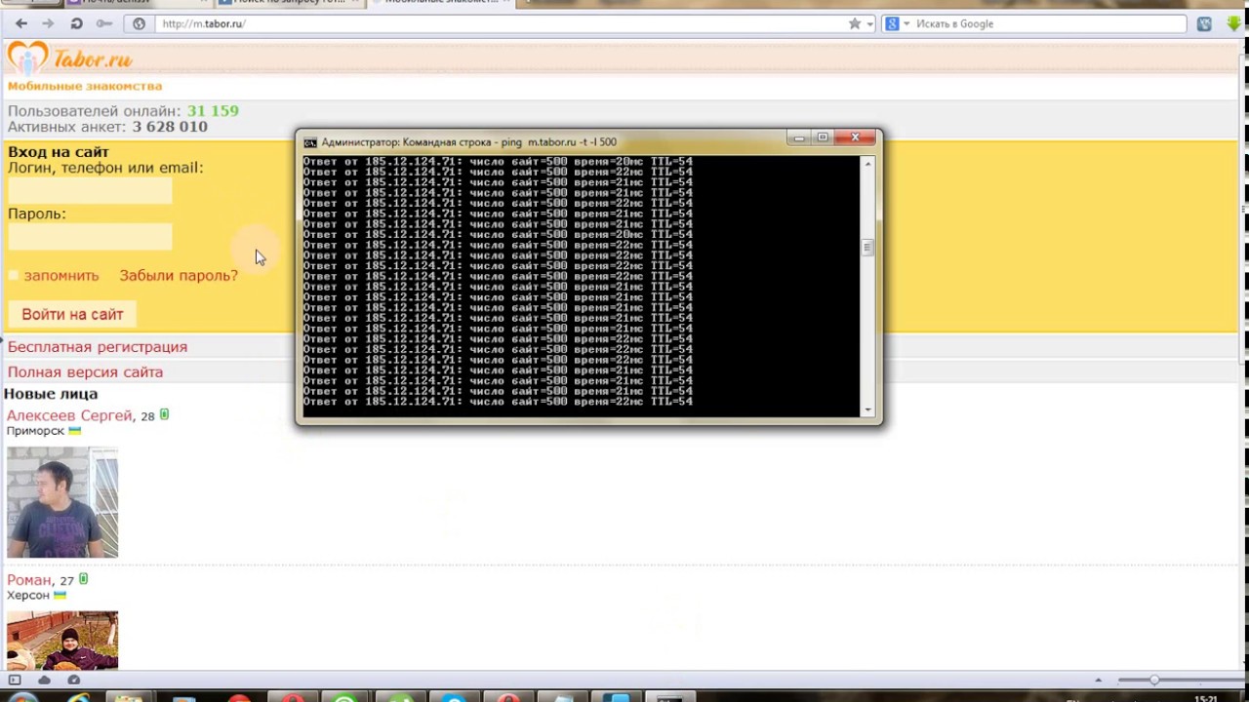Open the Google search engine selector
This screenshot has height=702, width=1249.
(897, 23)
